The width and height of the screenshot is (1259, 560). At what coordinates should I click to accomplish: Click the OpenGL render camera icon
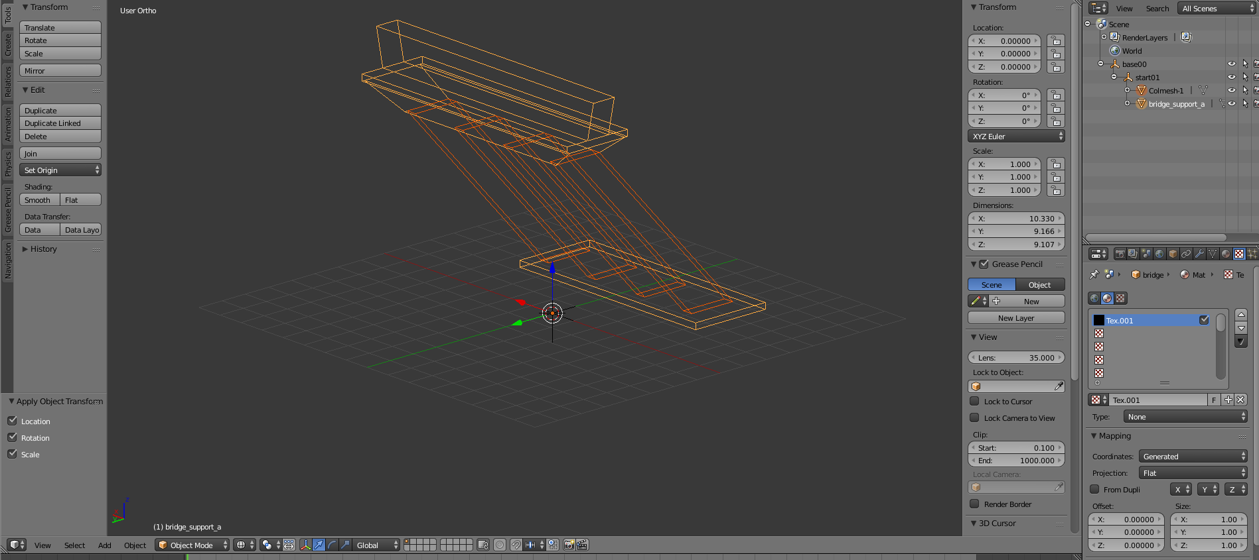(x=569, y=545)
